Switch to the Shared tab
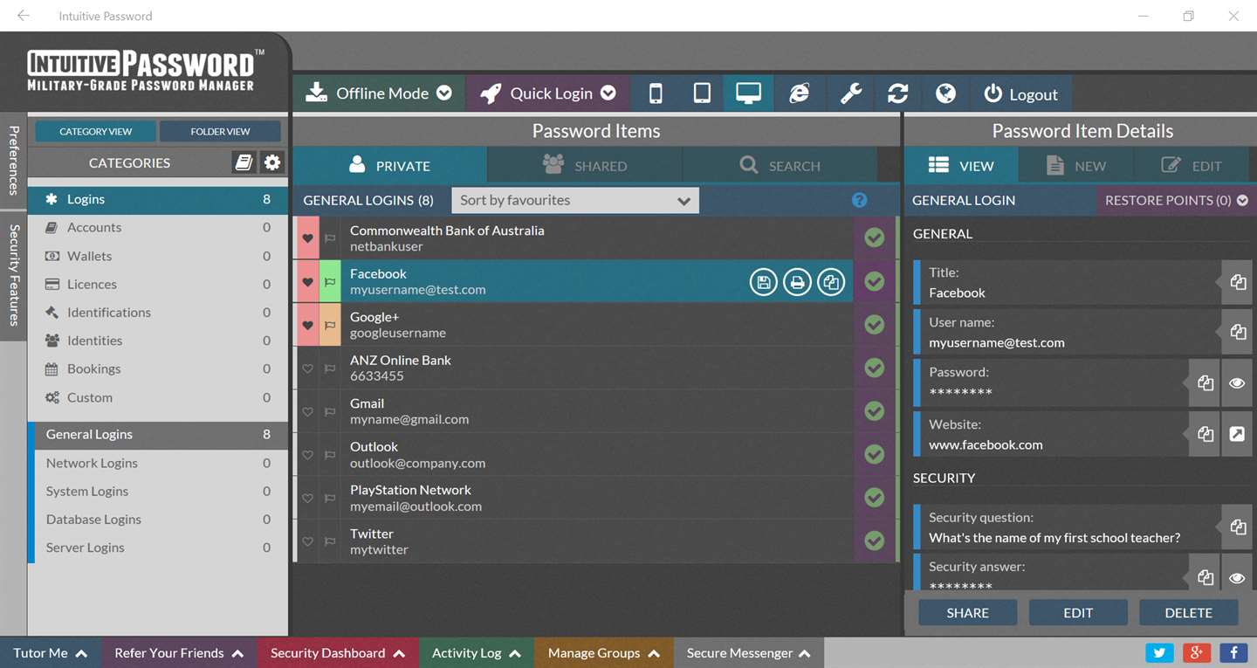 click(584, 165)
